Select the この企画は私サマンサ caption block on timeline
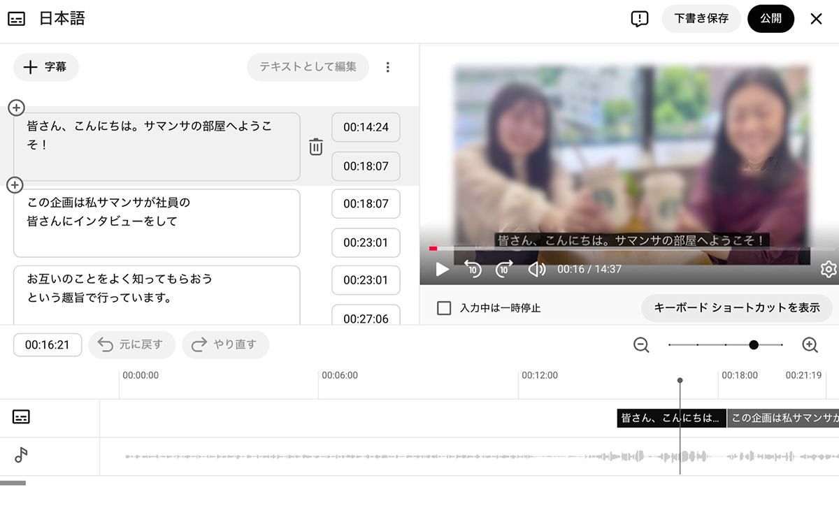Image resolution: width=839 pixels, height=517 pixels. click(x=782, y=418)
